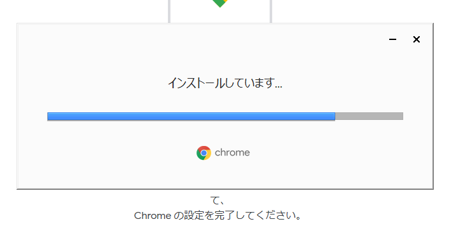The image size is (449, 231).
Task: Click the "しています" portion of the status heading
Action: click(x=248, y=83)
